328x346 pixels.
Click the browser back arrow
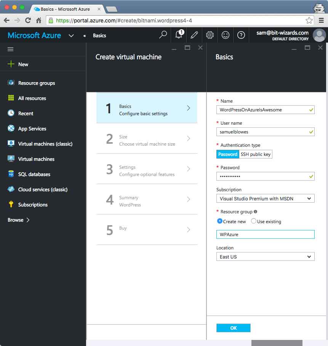[x=6, y=21]
